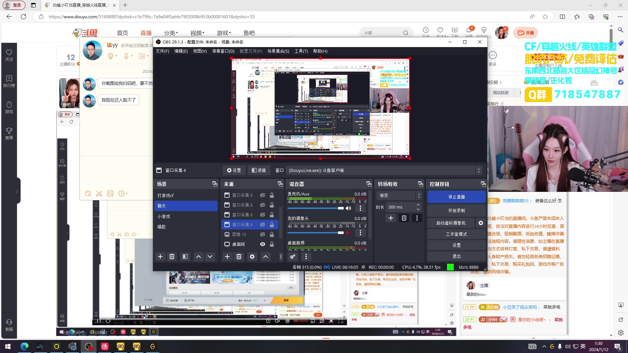Open 视图(V) menu in OBS

click(x=200, y=51)
